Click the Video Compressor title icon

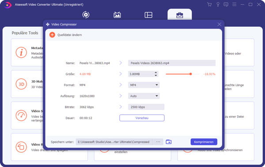[x=48, y=24]
